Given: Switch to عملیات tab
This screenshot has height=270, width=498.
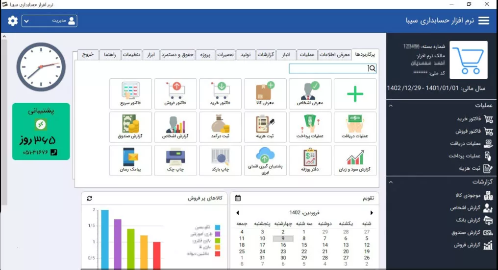Looking at the screenshot, I should [x=307, y=55].
